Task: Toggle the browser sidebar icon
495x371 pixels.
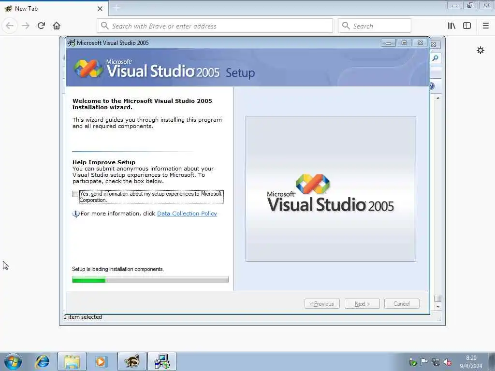Action: pos(467,26)
